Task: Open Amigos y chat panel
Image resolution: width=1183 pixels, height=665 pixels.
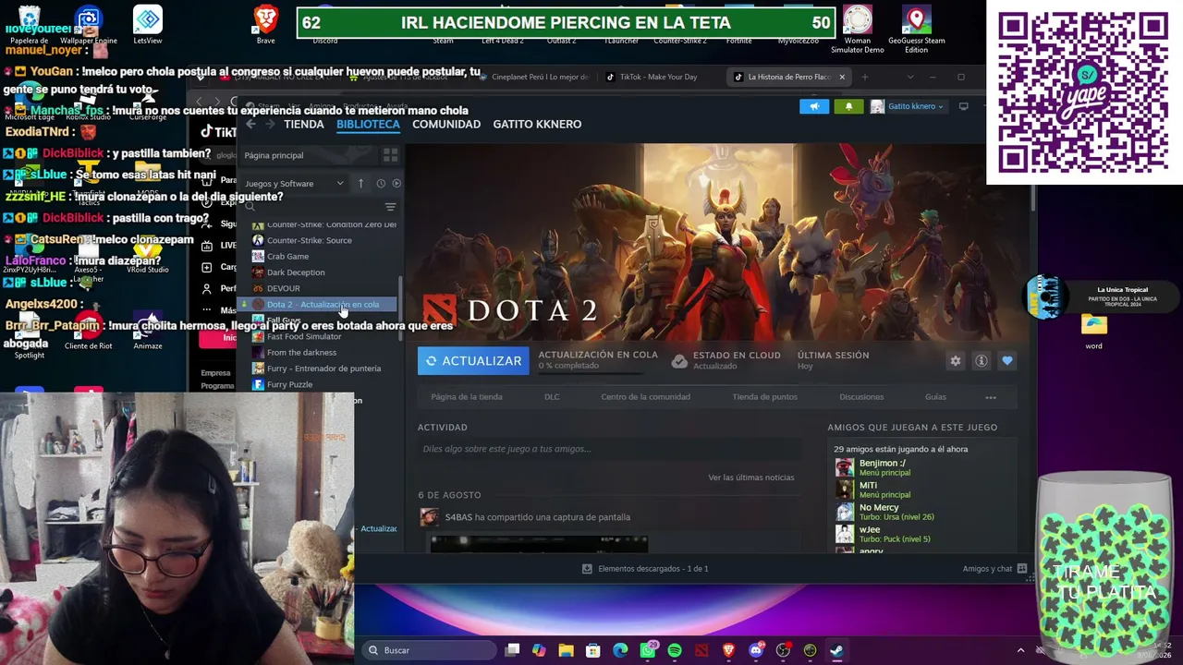Action: (x=994, y=569)
